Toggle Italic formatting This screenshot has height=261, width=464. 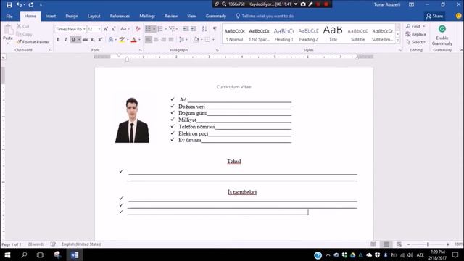click(x=65, y=40)
